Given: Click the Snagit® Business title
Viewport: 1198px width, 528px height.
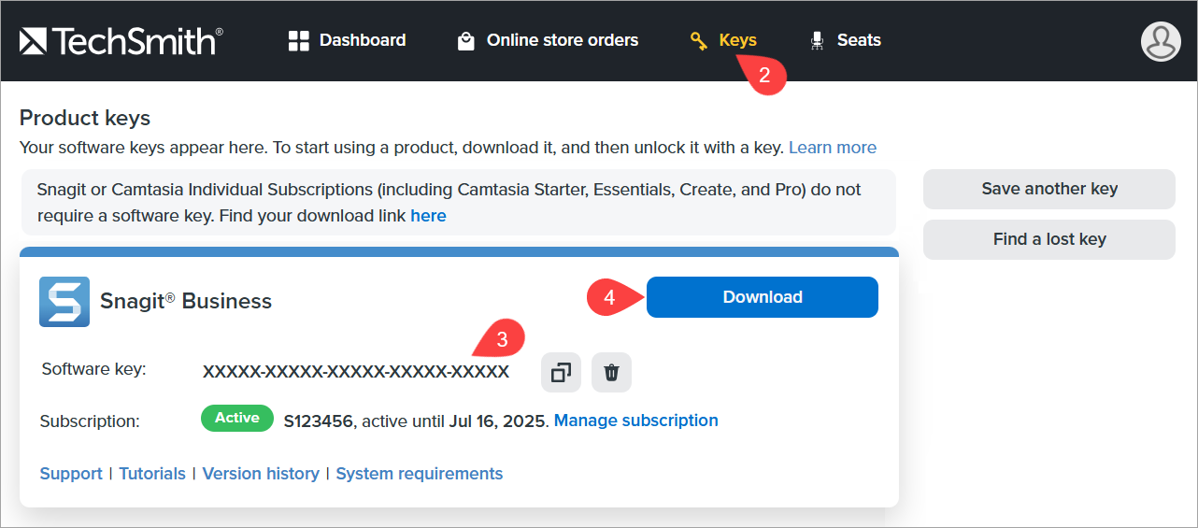Looking at the screenshot, I should 186,301.
